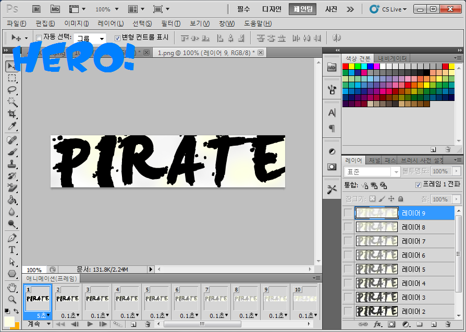Uncheck 변형 컨트롤 표시 checkbox
This screenshot has width=466, height=332.
click(117, 37)
